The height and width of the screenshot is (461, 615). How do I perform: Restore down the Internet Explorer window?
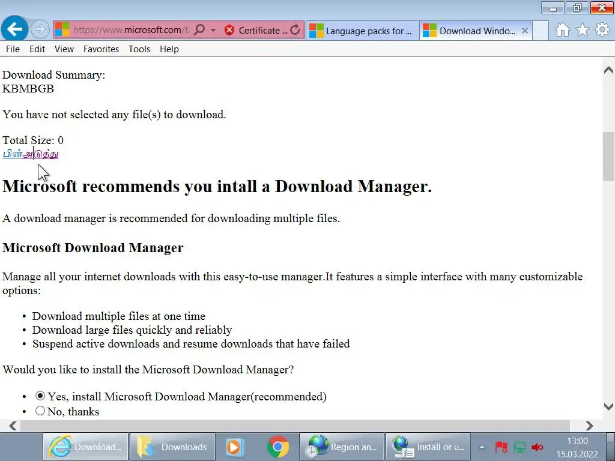577,8
